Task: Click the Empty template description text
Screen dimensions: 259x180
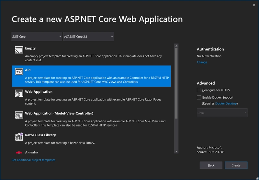Action: tap(93, 58)
